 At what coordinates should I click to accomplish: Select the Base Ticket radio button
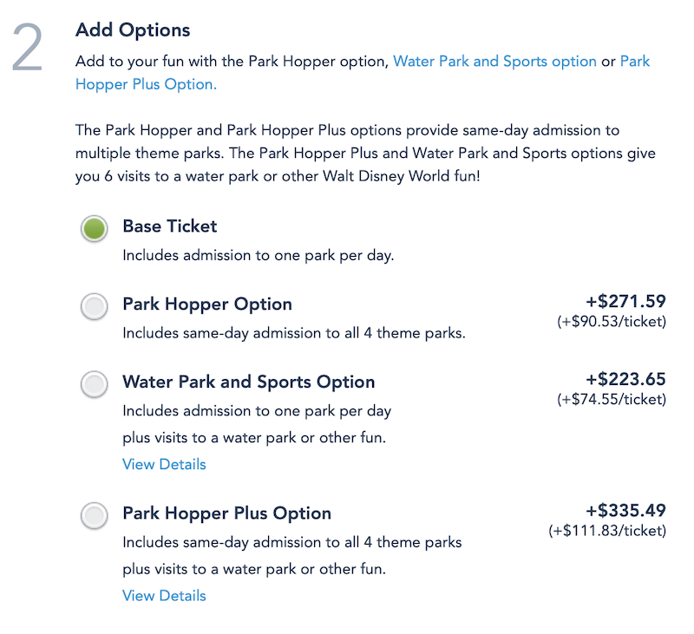(x=94, y=229)
